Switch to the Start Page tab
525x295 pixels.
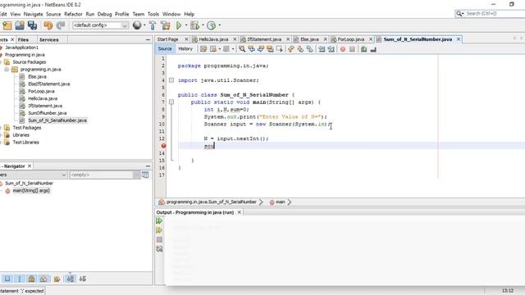pyautogui.click(x=167, y=39)
